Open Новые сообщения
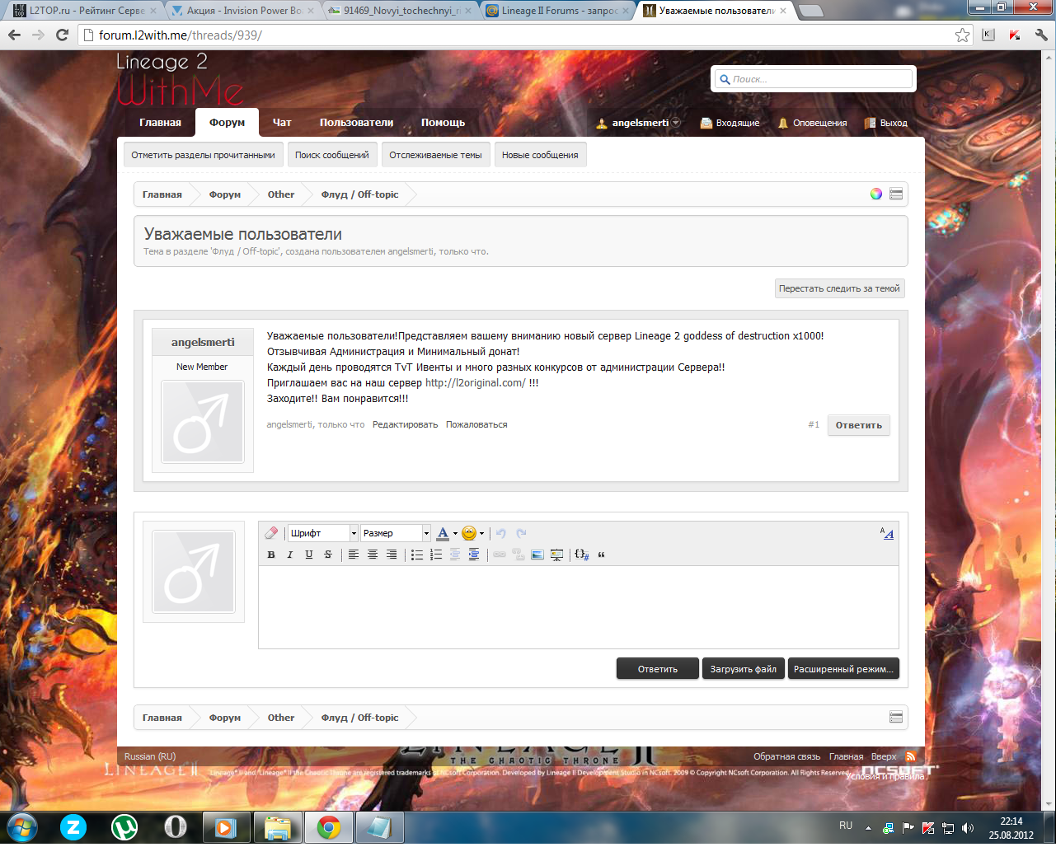 point(540,155)
